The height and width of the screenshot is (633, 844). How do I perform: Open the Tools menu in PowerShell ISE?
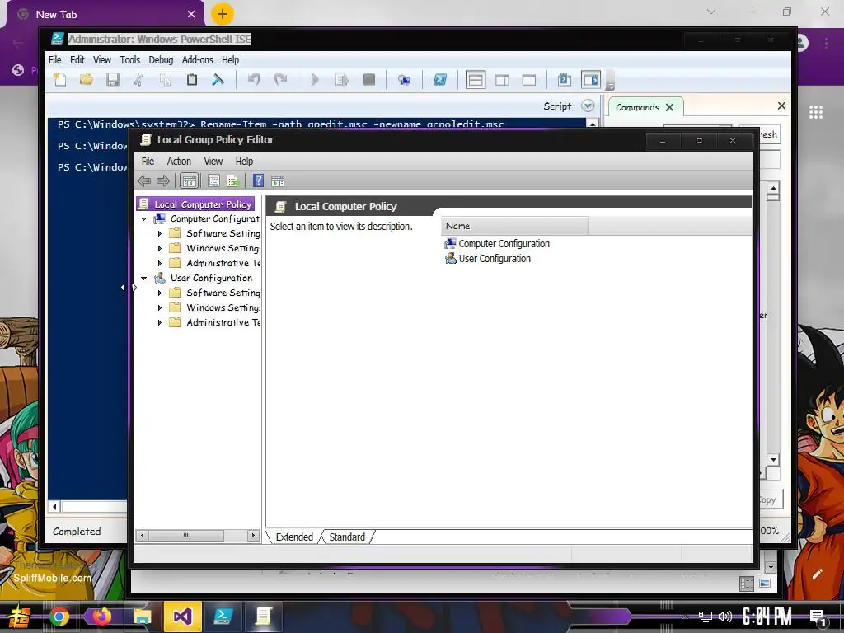[129, 59]
